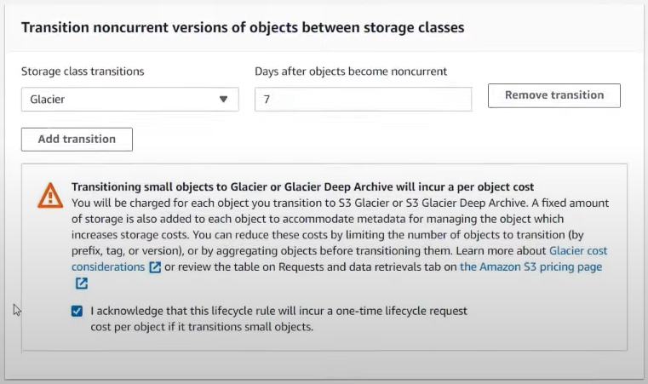Open the Amazon S3 pricing page link
648x384 pixels.
pyautogui.click(x=530, y=267)
